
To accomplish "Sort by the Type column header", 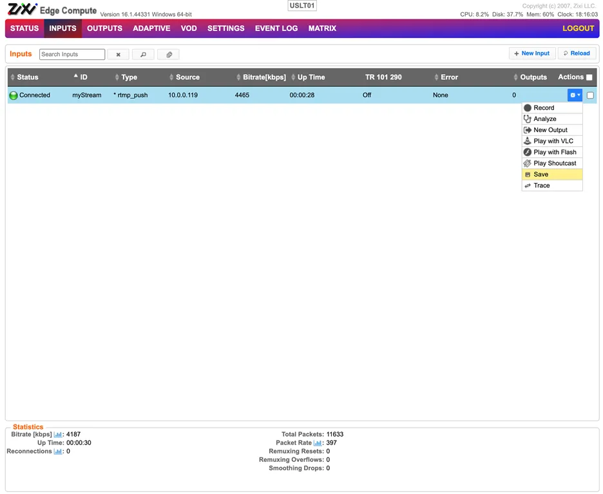I will [126, 77].
